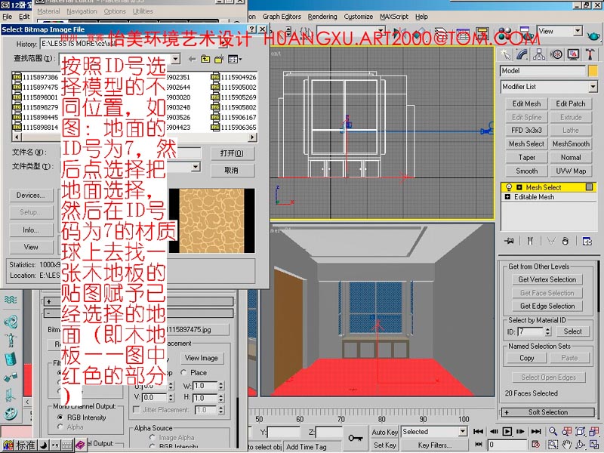Select the Zoom All viewport tool
The height and width of the screenshot is (453, 604).
pyautogui.click(x=567, y=431)
